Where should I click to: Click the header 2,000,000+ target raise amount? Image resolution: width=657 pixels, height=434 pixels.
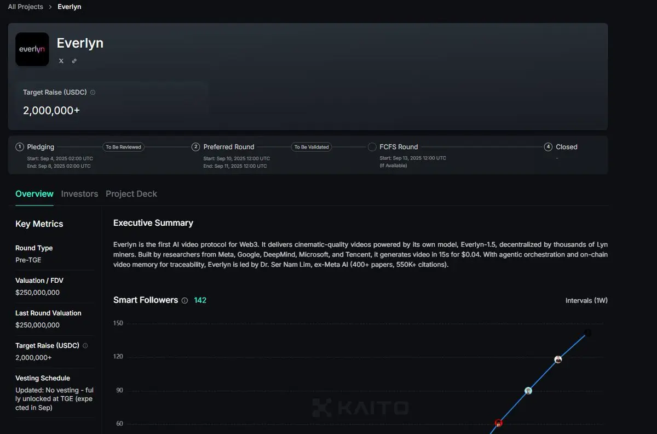tap(51, 110)
